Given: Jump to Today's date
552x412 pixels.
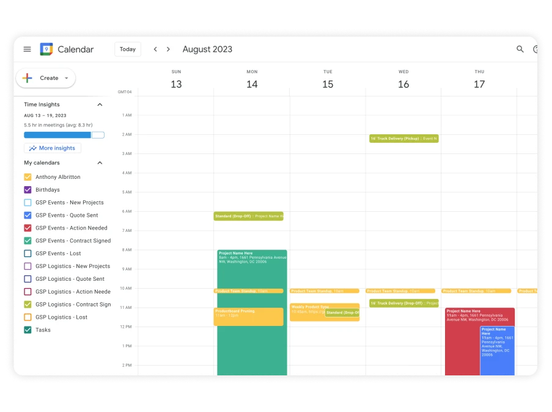Looking at the screenshot, I should tap(128, 49).
